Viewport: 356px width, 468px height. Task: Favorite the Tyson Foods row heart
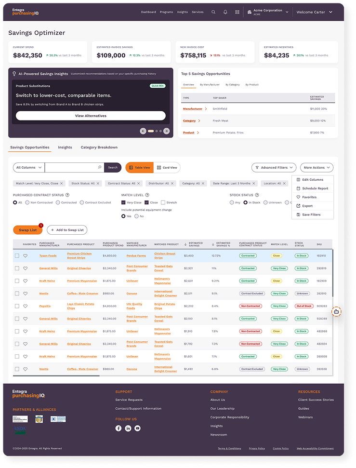pos(26,256)
